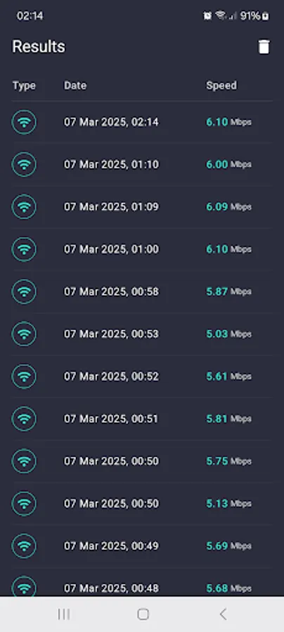This screenshot has width=284, height=632.
Task: Open the 07 Mar 2025, 01:00 result
Action: click(x=142, y=249)
